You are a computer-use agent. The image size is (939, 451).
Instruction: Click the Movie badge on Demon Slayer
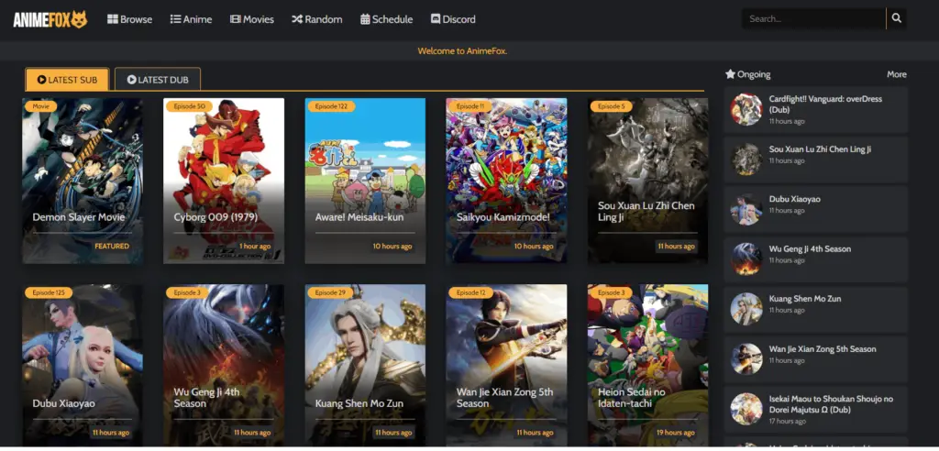click(x=40, y=106)
